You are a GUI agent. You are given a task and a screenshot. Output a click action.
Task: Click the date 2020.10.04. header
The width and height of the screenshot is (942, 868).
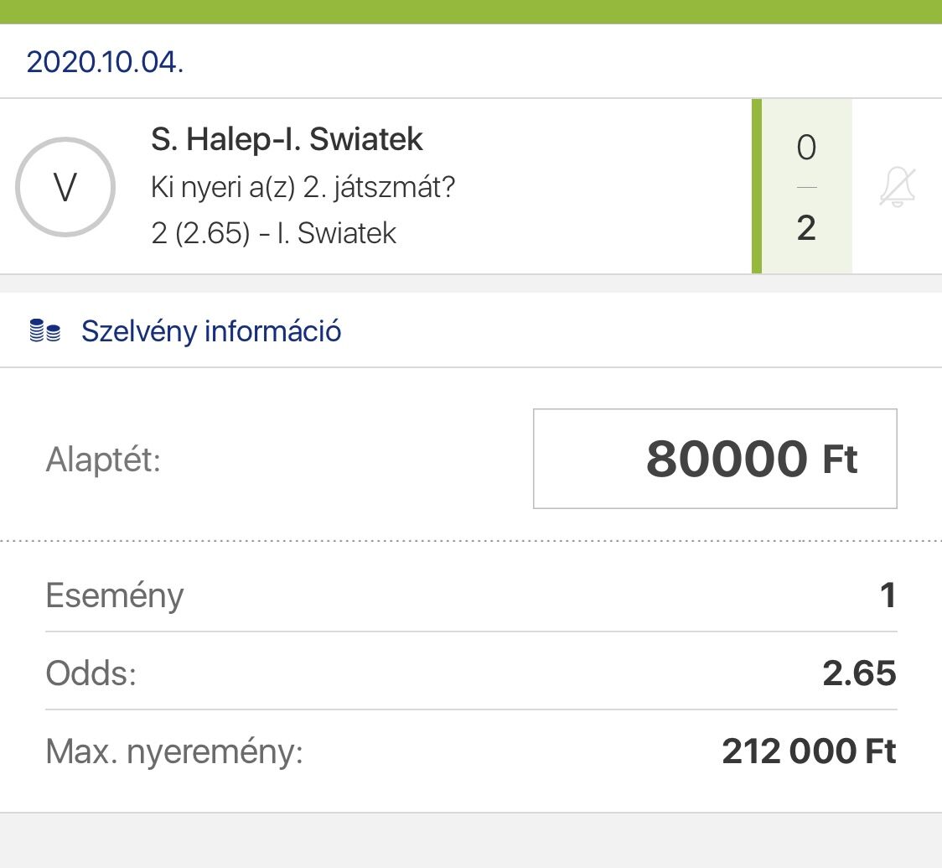[105, 62]
